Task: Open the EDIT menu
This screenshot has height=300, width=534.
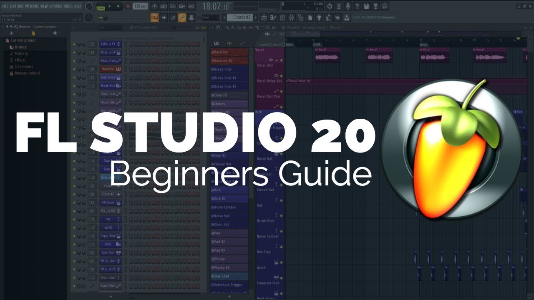Action: [13, 6]
